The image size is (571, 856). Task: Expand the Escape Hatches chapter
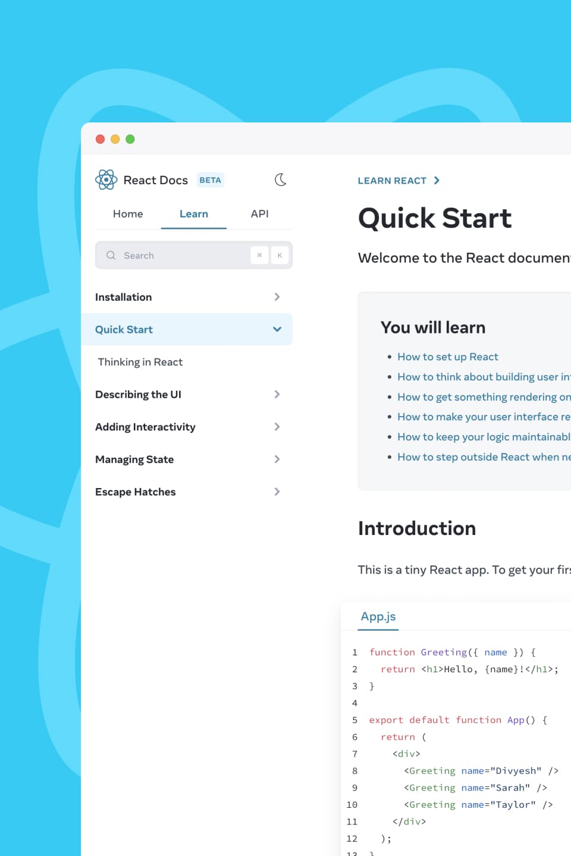(x=276, y=492)
